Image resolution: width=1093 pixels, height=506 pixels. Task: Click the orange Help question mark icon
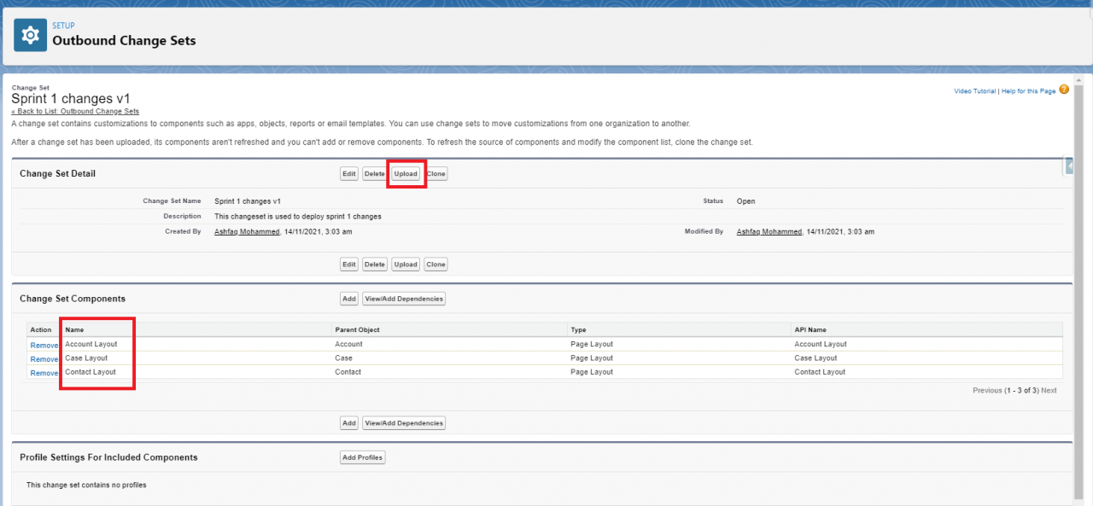coord(1063,89)
